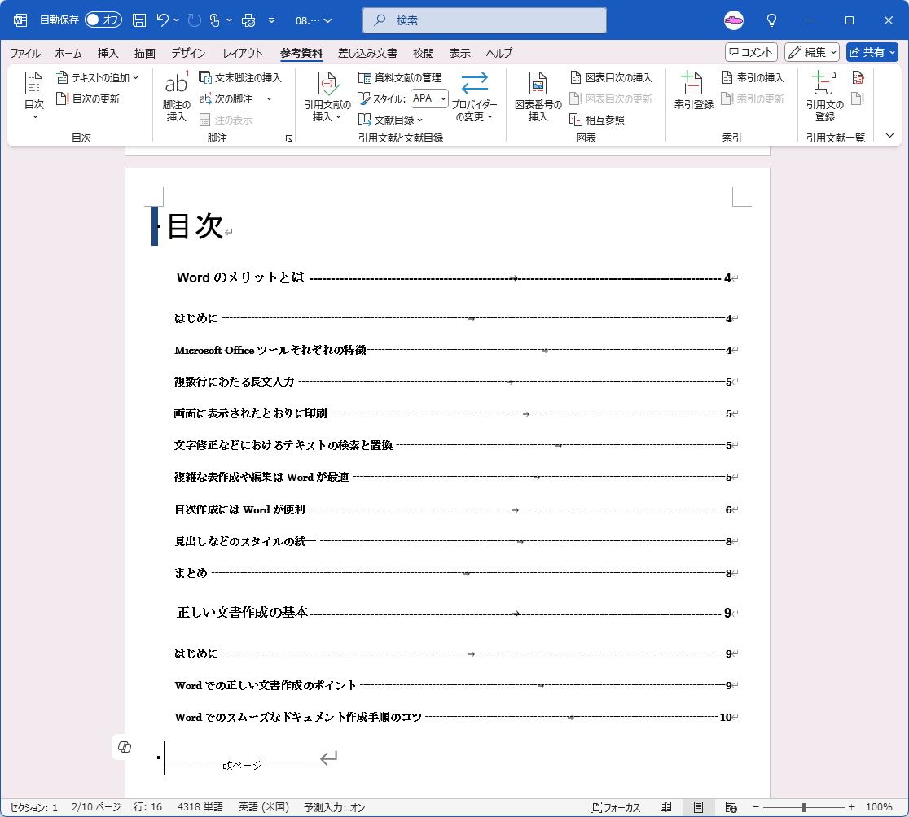Expand the Undo history dropdown arrow
909x817 pixels.
pyautogui.click(x=176, y=20)
